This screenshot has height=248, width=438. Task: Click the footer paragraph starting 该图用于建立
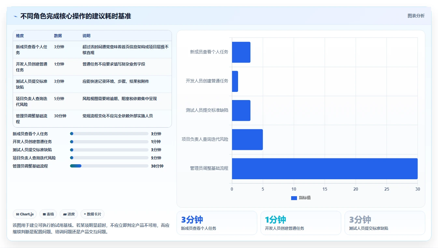pyautogui.click(x=91, y=229)
